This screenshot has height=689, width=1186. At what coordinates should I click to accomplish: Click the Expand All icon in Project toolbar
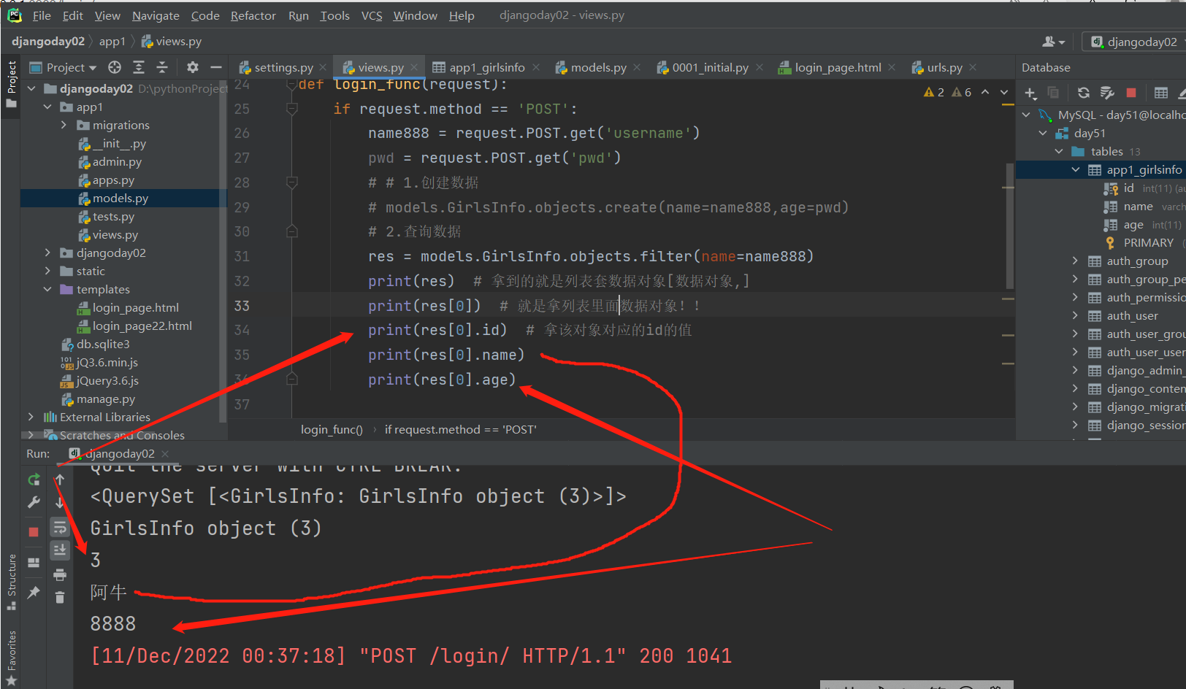(139, 67)
